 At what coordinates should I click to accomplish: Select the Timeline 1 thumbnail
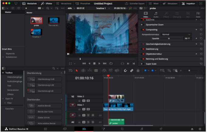click(x=36, y=32)
